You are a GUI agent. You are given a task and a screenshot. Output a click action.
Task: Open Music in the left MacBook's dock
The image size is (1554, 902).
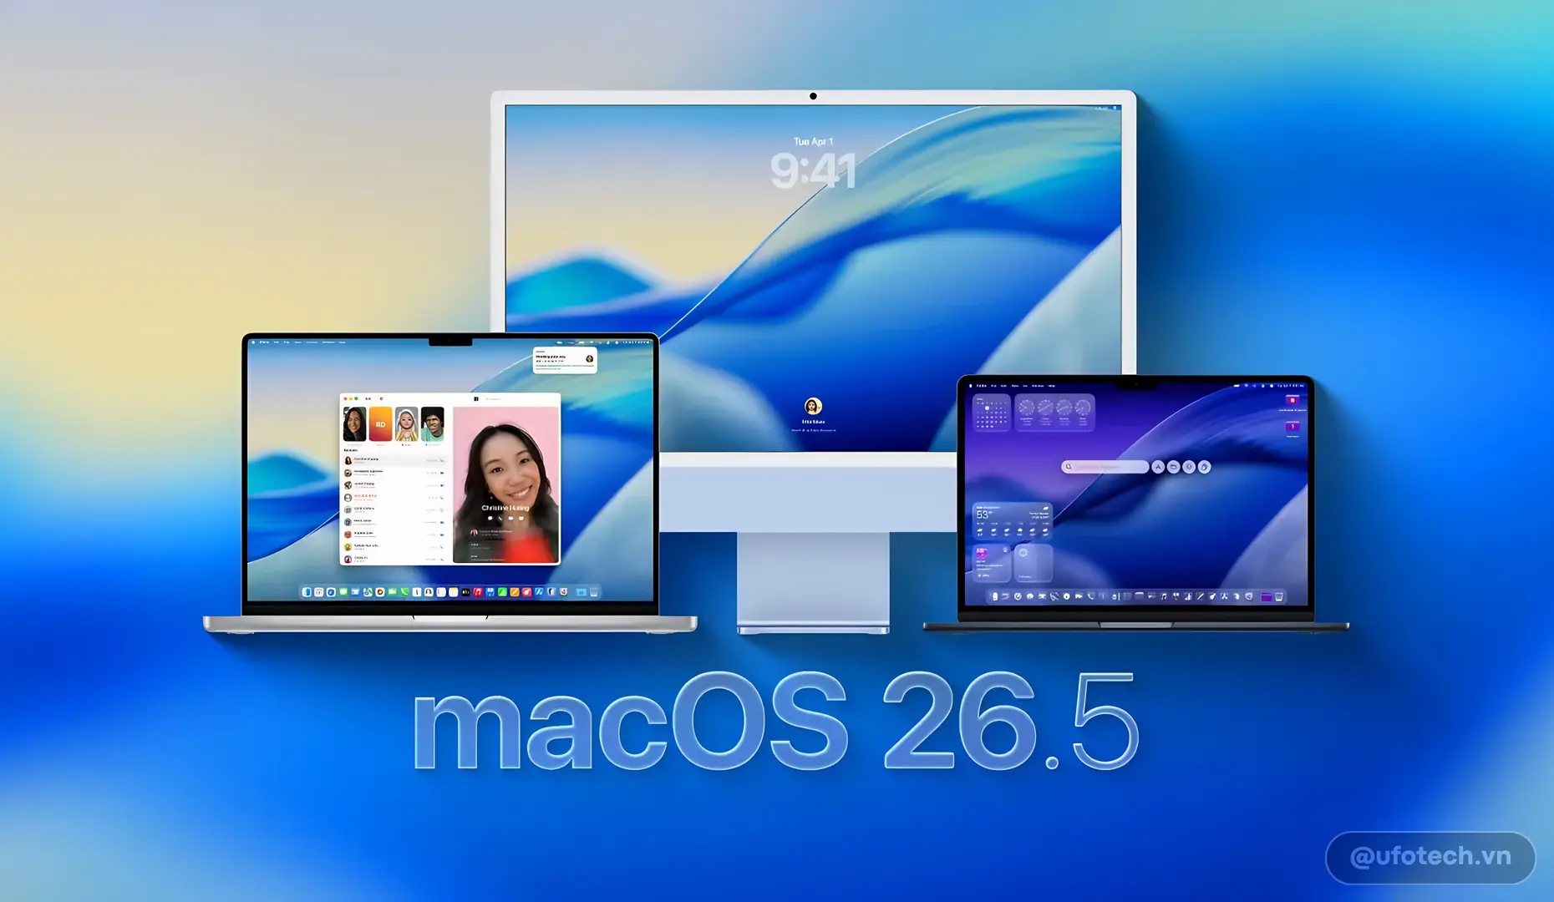click(x=478, y=592)
